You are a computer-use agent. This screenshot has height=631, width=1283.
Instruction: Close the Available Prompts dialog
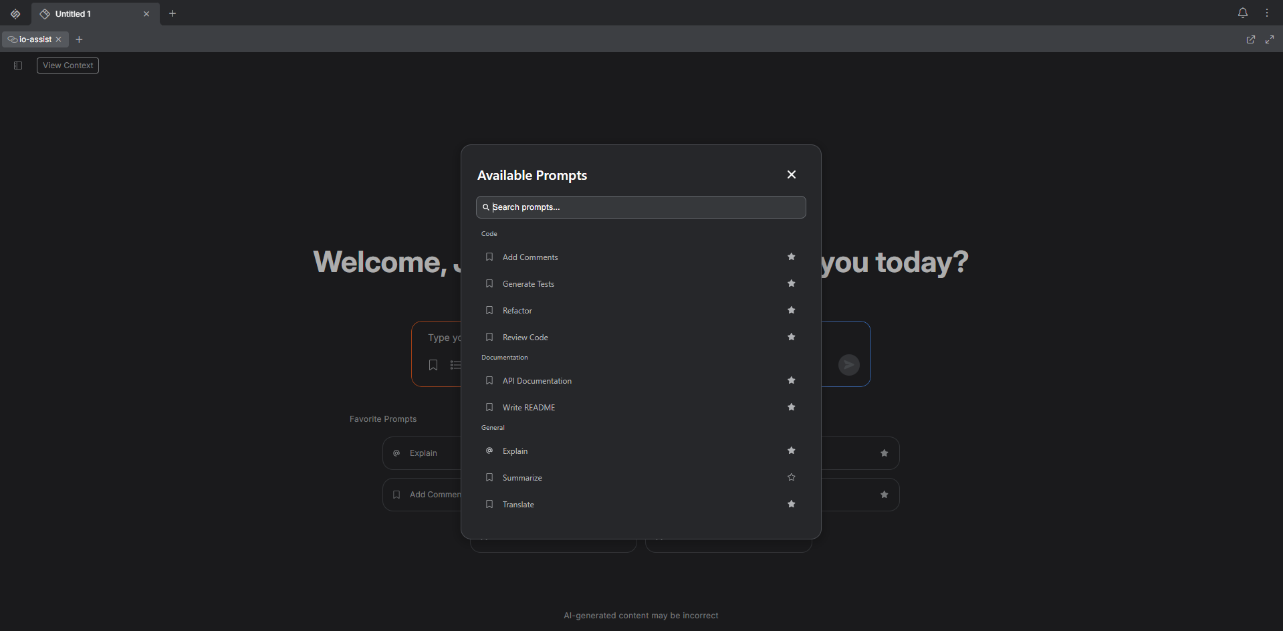coord(791,174)
